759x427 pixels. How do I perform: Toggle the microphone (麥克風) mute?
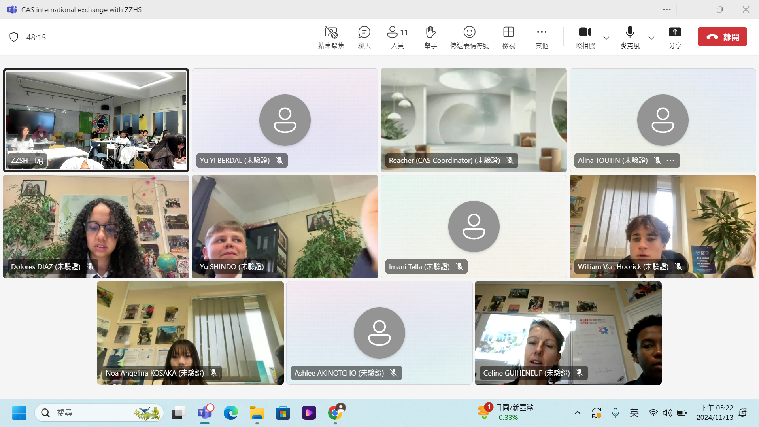point(630,37)
